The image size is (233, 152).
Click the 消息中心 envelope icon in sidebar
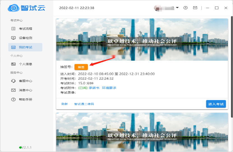[x=13, y=90]
